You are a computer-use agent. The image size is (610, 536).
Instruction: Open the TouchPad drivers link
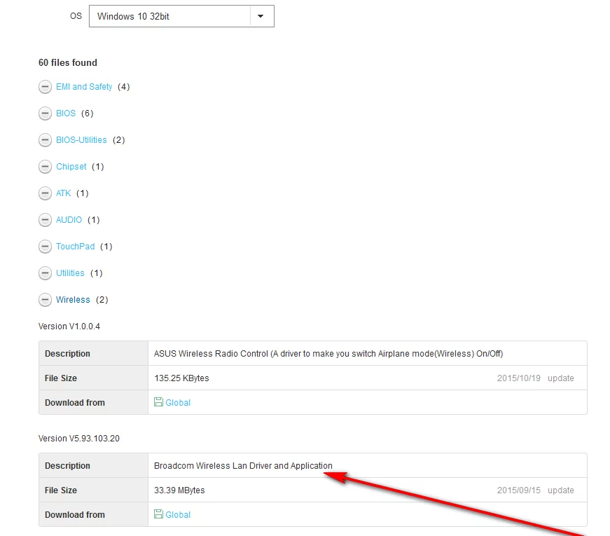tap(76, 247)
